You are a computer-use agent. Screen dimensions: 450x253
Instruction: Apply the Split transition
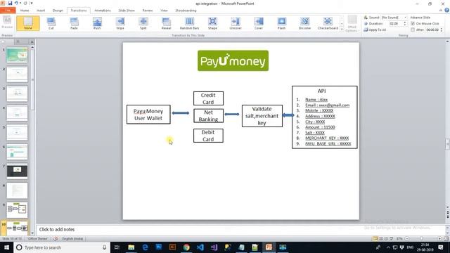point(143,23)
